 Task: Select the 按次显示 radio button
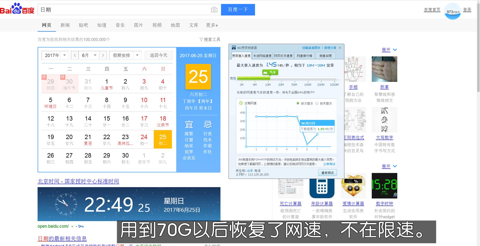[x=298, y=103]
